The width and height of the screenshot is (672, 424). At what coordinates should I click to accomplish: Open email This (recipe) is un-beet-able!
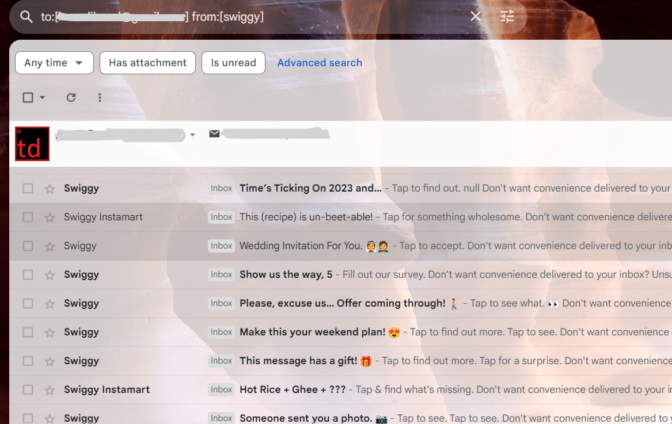(306, 217)
